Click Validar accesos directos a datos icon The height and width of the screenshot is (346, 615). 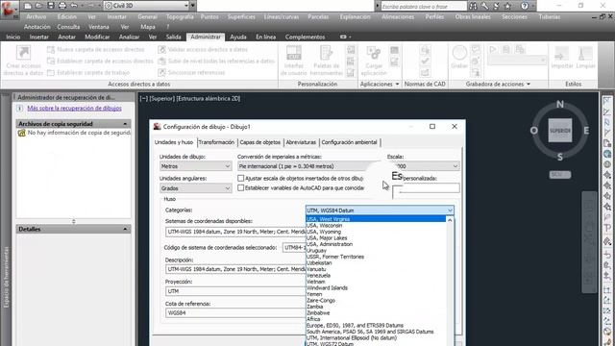pos(161,49)
